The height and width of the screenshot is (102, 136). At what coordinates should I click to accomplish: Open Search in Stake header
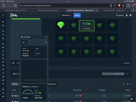point(120,15)
